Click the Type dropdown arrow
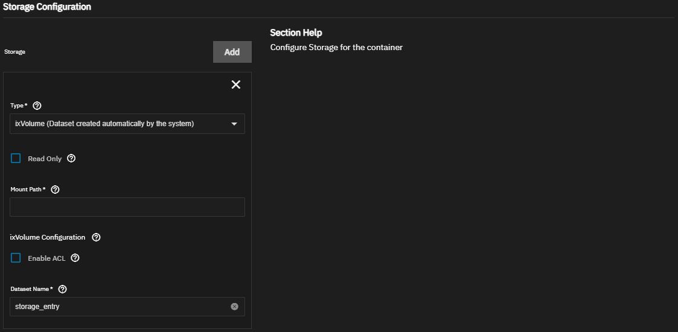The height and width of the screenshot is (332, 678). [234, 124]
